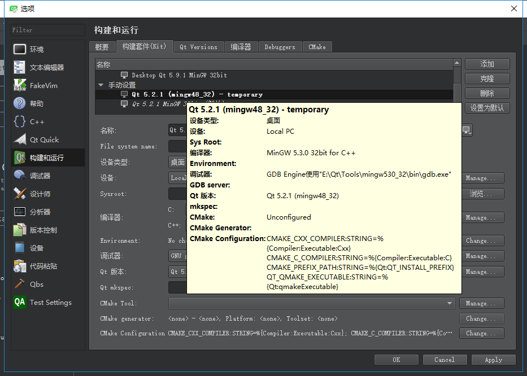The width and height of the screenshot is (527, 376).
Task: Click Manage button for CMake Tool
Action: tap(482, 303)
